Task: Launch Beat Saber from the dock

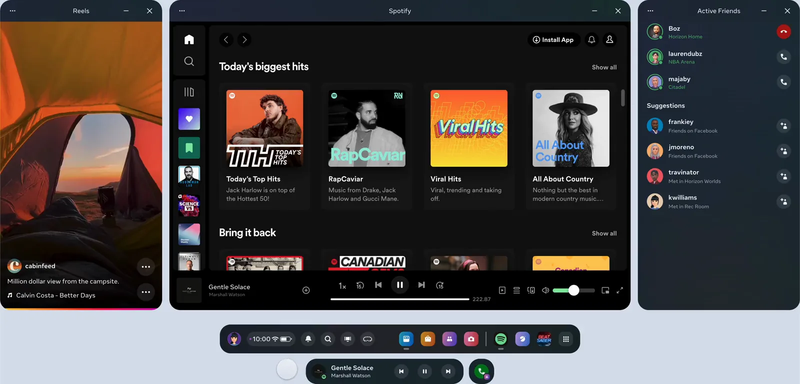Action: 544,339
